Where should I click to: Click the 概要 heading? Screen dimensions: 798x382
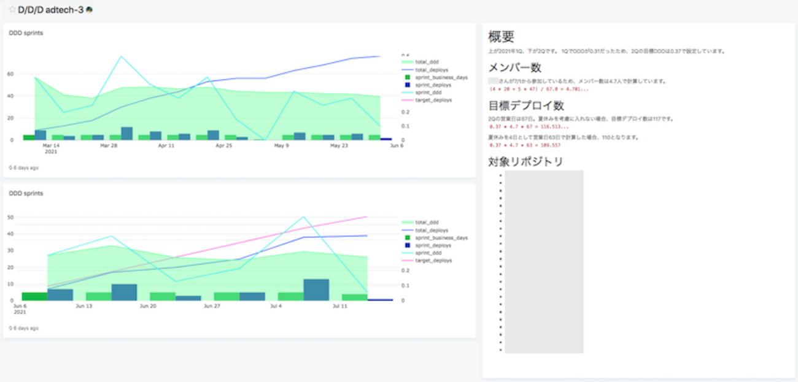501,36
